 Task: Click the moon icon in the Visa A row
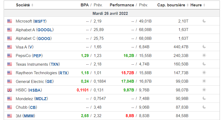[x=204, y=47]
